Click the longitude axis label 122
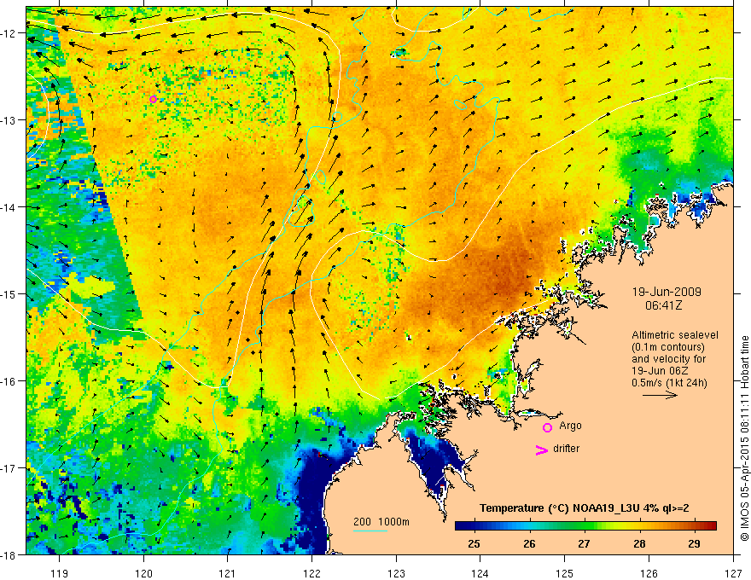This screenshot has width=751, height=580. [x=311, y=573]
